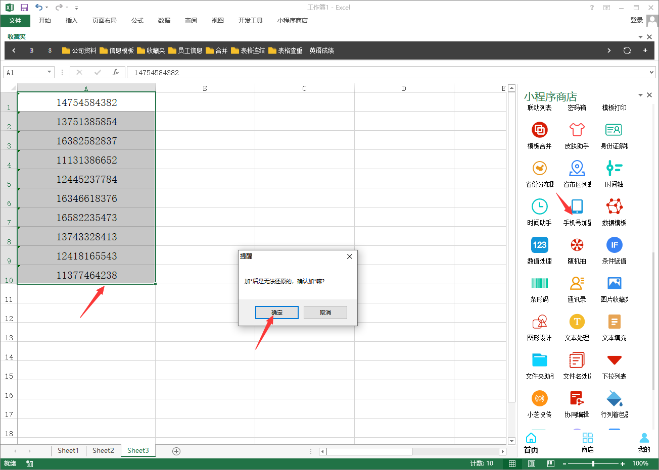This screenshot has height=470, width=659.
Task: Click 登录 to sign in
Action: [x=637, y=20]
